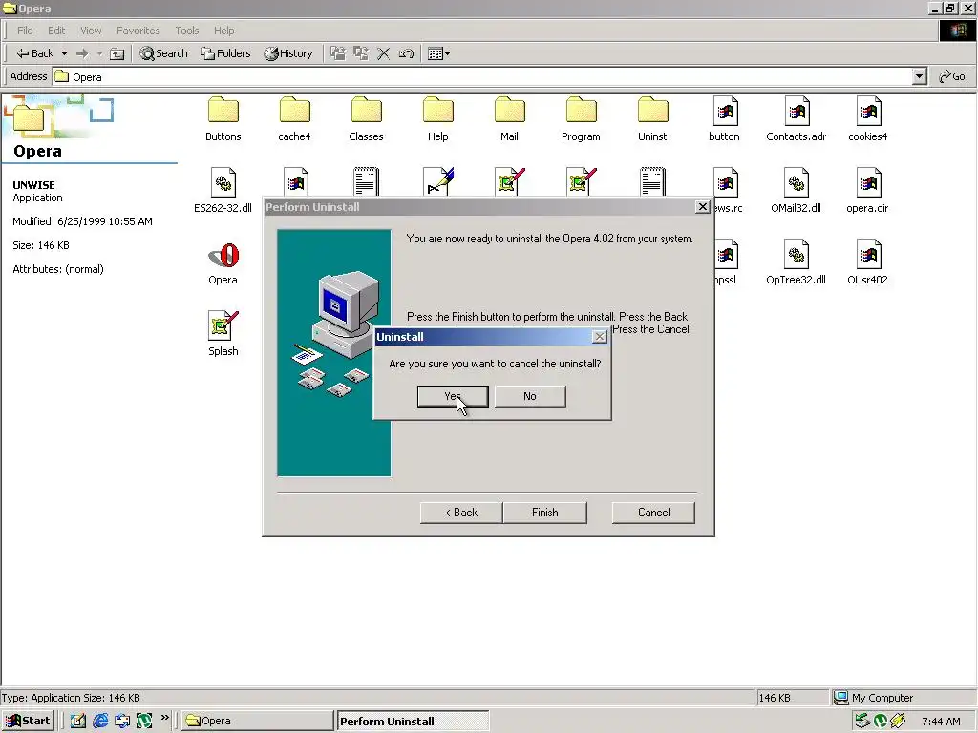Click Finish in Perform Uninstall dialog
978x733 pixels.
pyautogui.click(x=544, y=513)
